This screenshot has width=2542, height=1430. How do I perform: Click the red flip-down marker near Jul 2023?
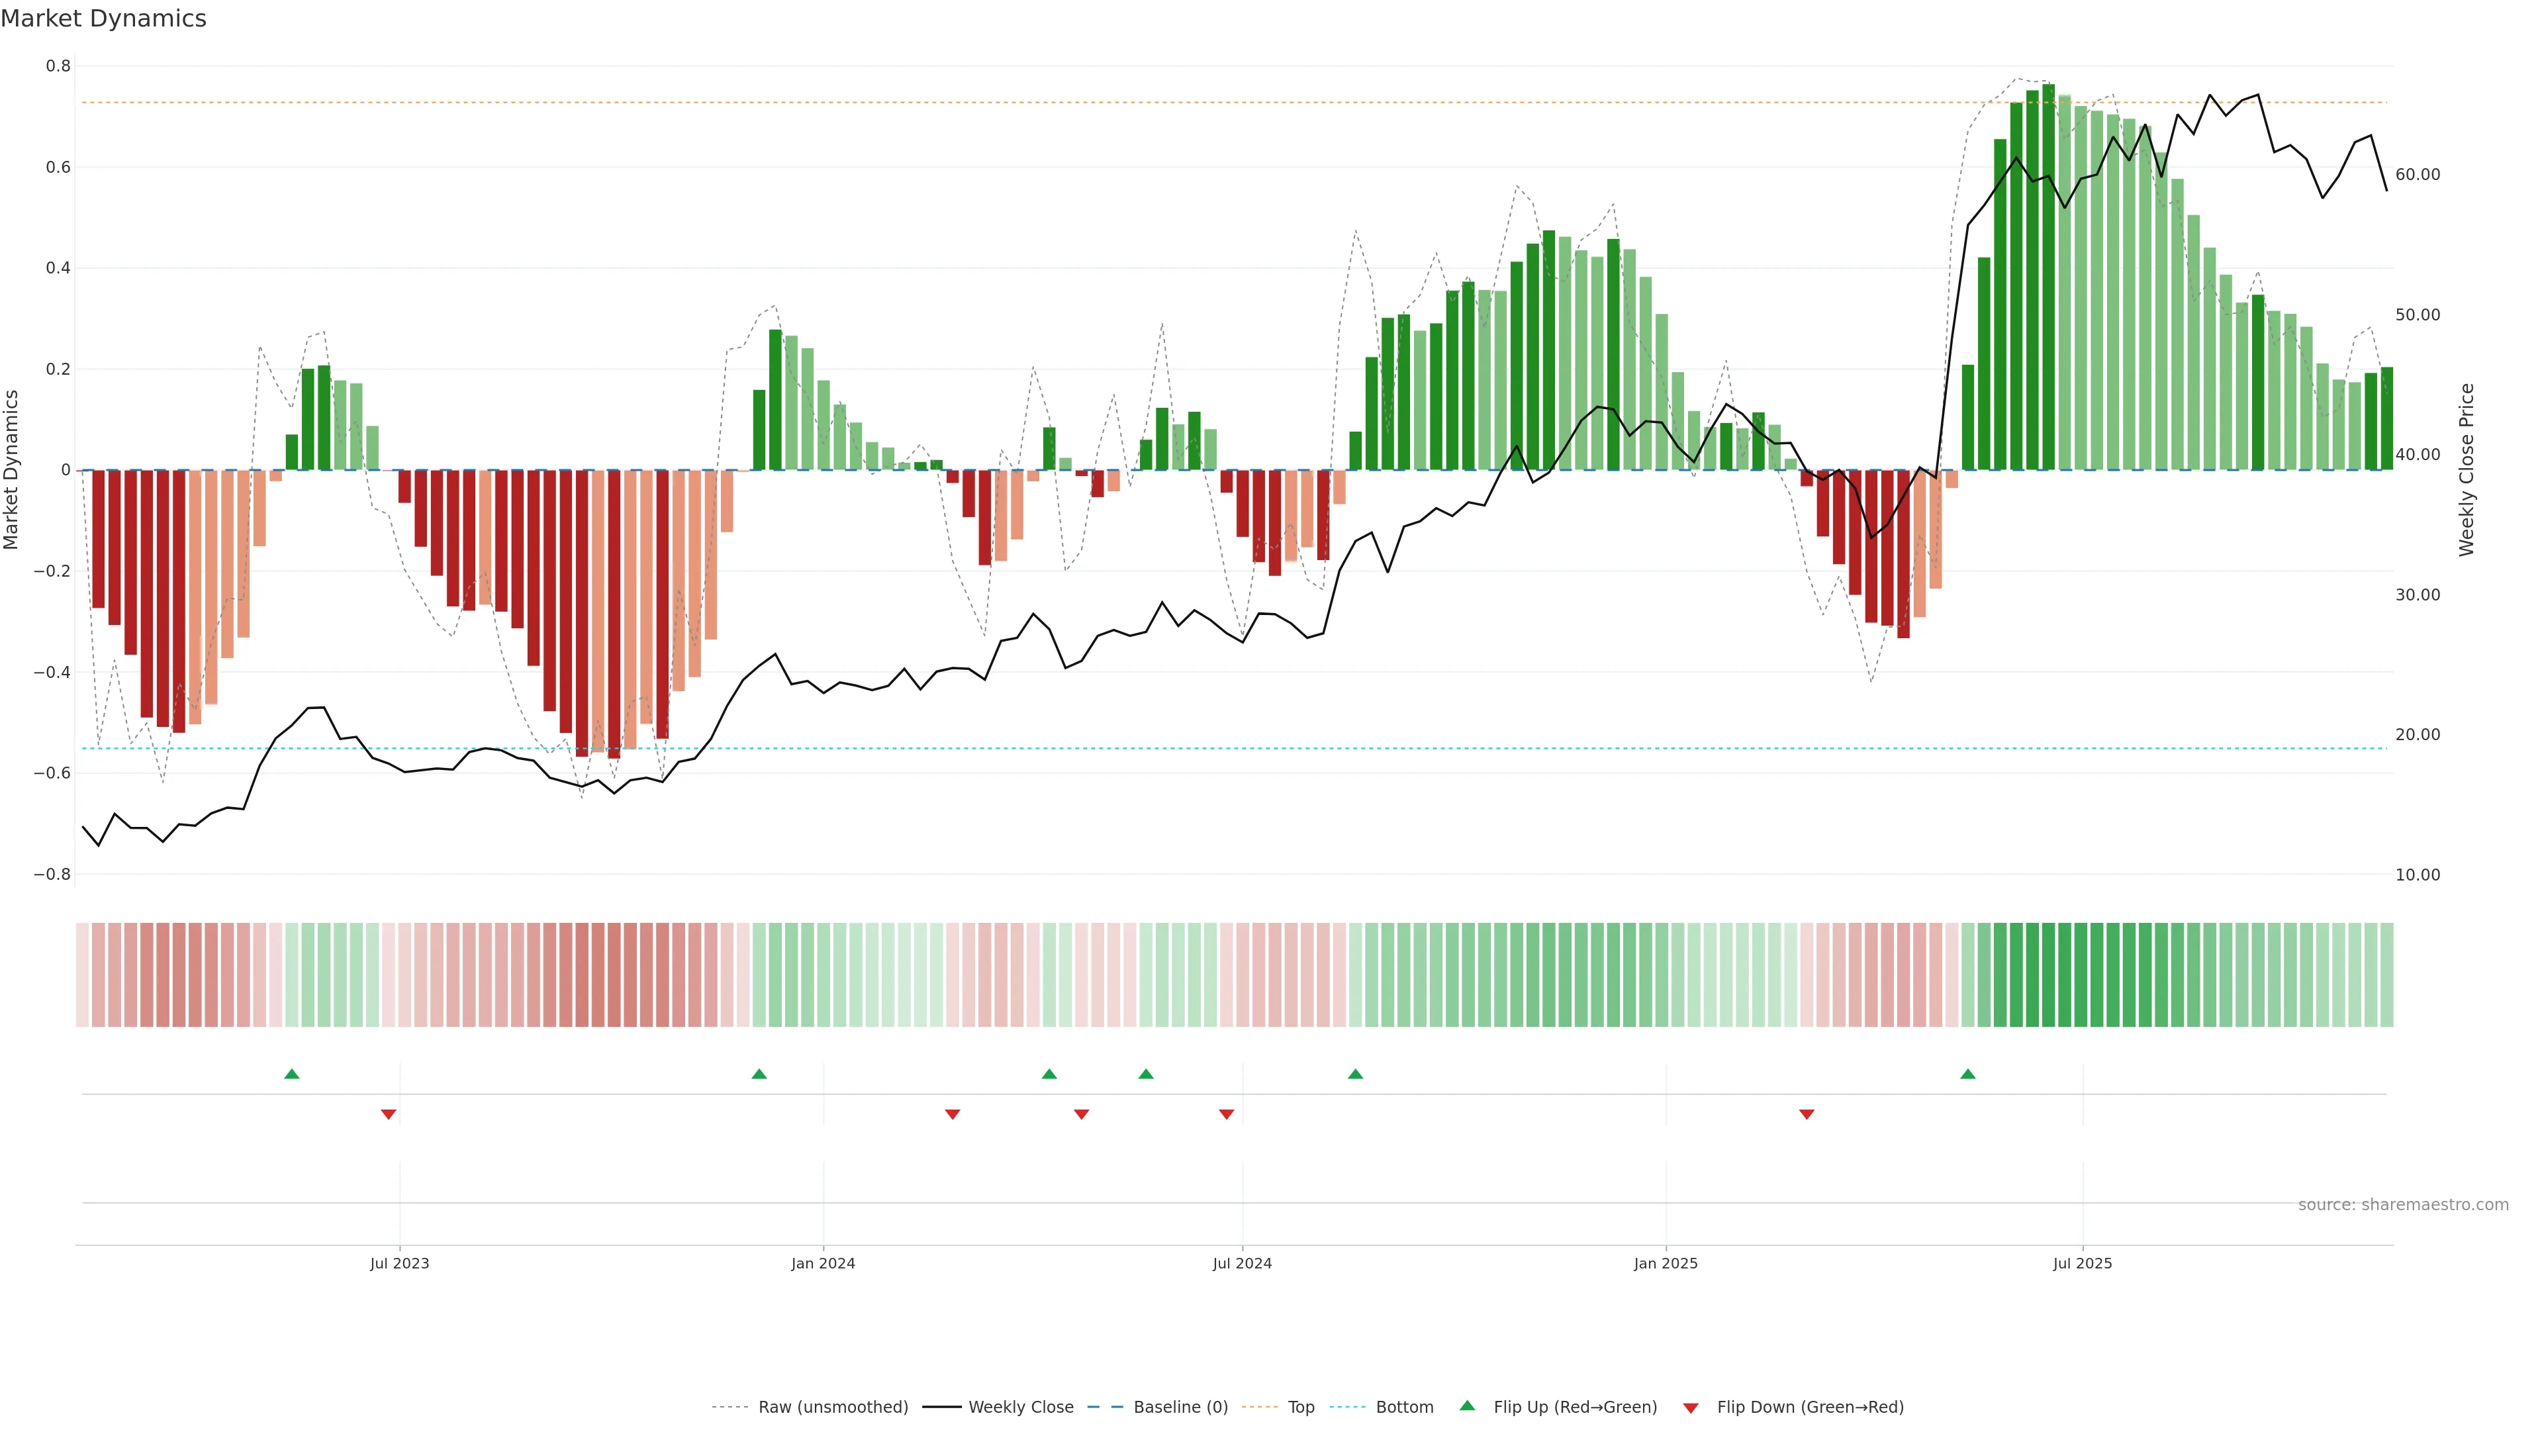(388, 1114)
